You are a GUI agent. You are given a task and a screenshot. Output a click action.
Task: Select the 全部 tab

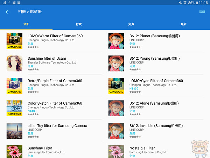[x=26, y=24]
